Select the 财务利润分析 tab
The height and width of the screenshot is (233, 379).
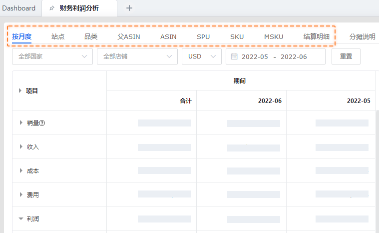coord(79,8)
